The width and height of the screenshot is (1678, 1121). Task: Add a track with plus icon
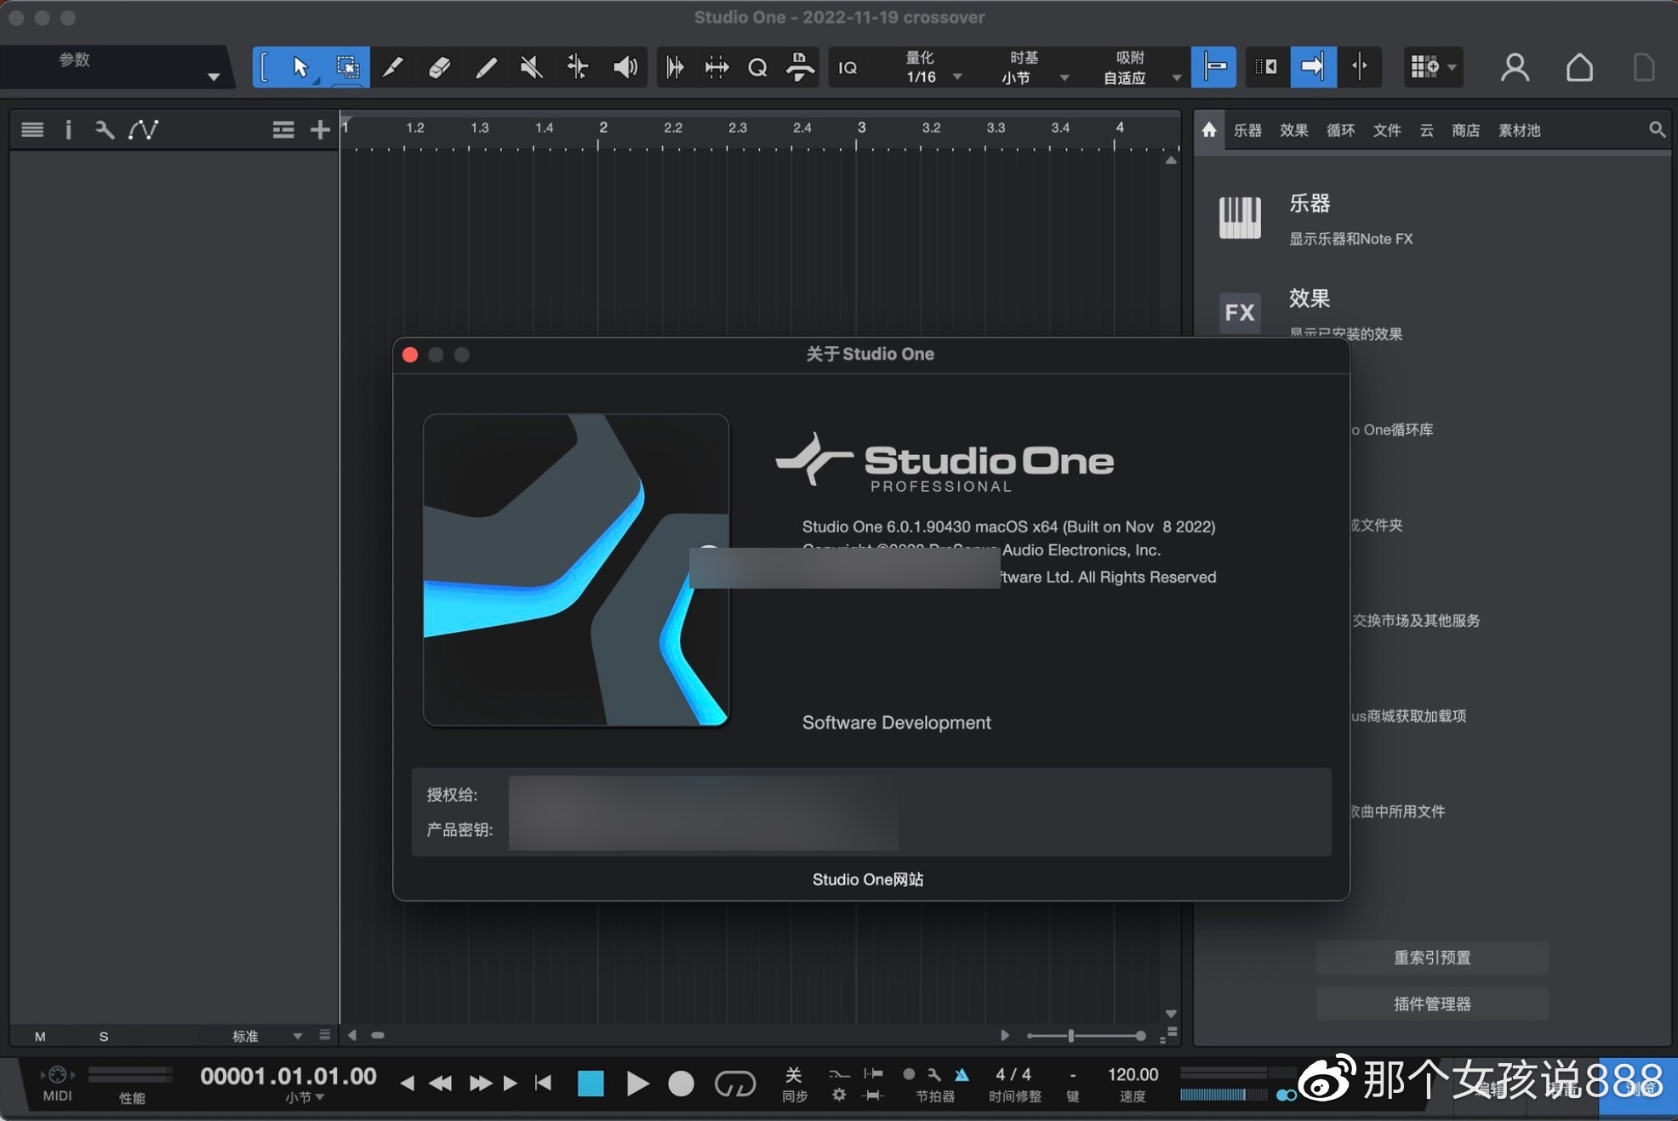tap(319, 129)
